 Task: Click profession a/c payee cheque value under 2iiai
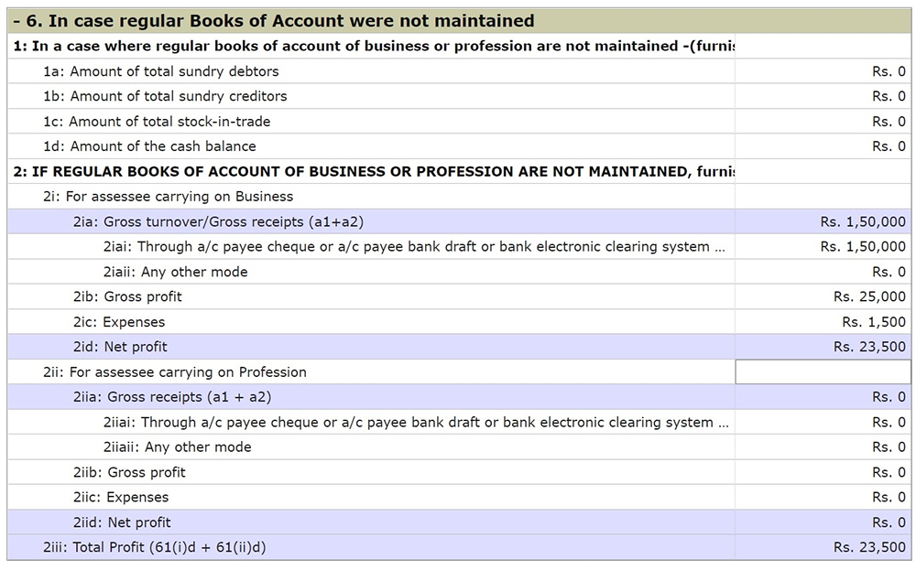click(x=888, y=423)
